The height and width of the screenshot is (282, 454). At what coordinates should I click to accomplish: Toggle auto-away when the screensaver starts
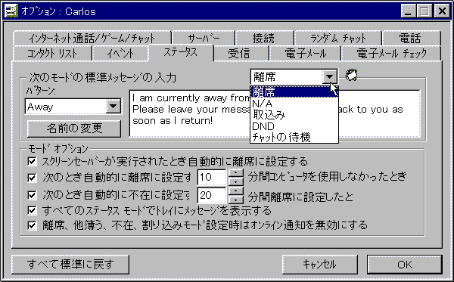pos(32,161)
